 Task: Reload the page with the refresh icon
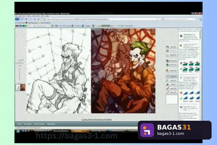(x=26, y=19)
